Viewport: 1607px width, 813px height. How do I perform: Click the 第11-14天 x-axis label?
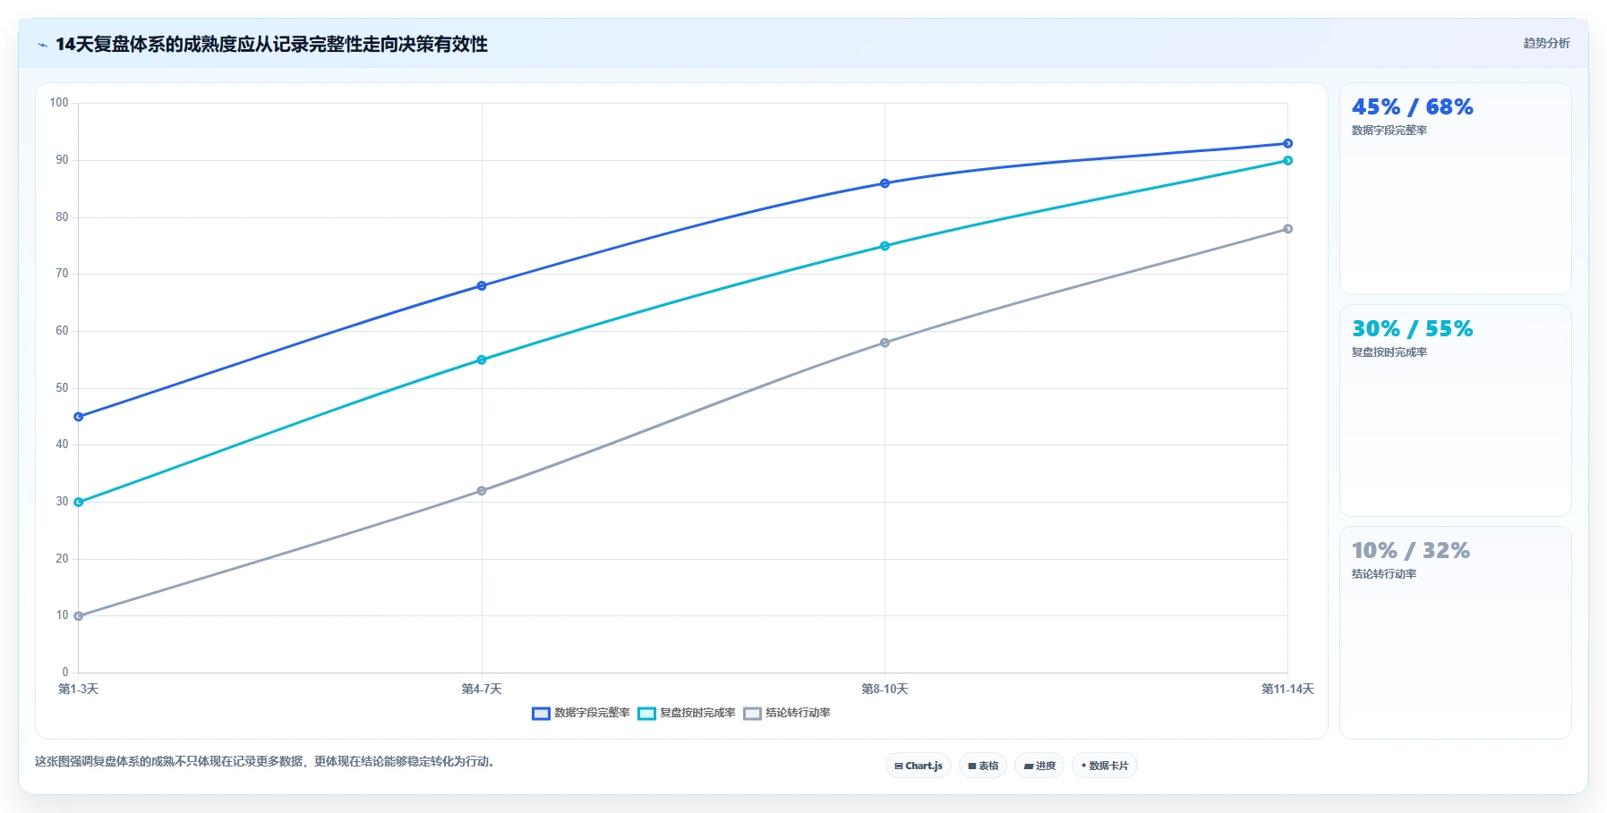(1287, 690)
